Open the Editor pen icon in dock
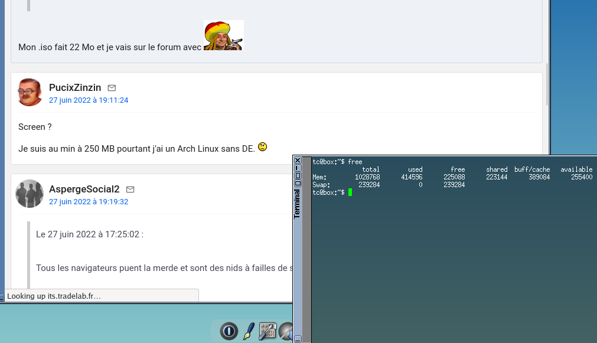 (x=249, y=331)
